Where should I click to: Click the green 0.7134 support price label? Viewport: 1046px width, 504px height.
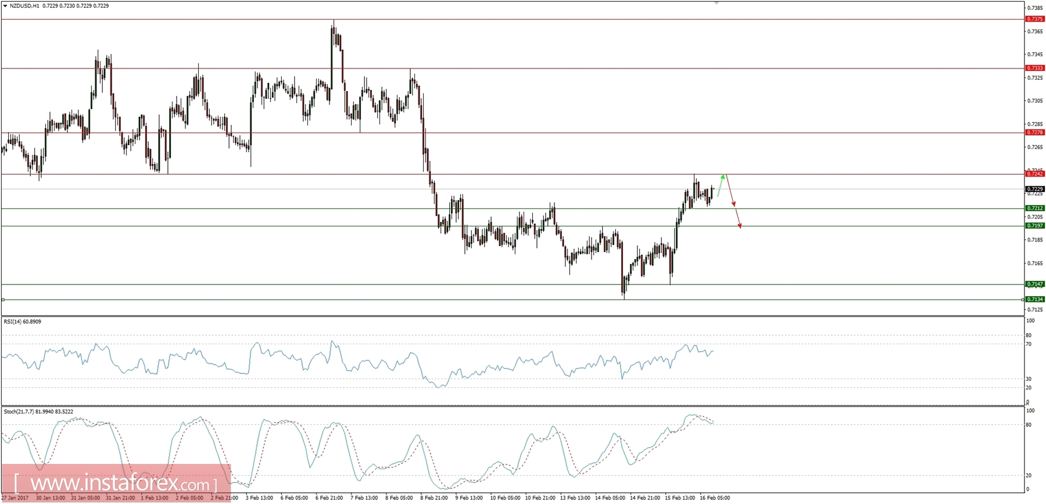click(x=1035, y=299)
